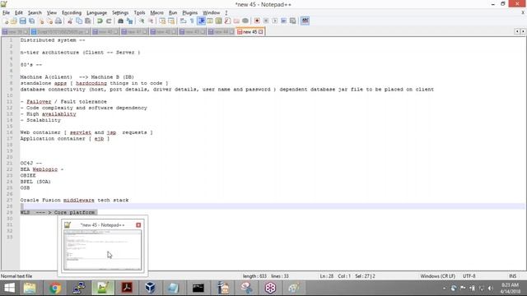Screen dimensions: 527x296
Task: Close the new 45 tab
Action: click(x=260, y=31)
